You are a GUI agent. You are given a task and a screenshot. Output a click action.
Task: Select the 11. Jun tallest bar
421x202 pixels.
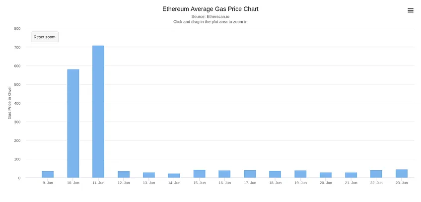(x=98, y=112)
